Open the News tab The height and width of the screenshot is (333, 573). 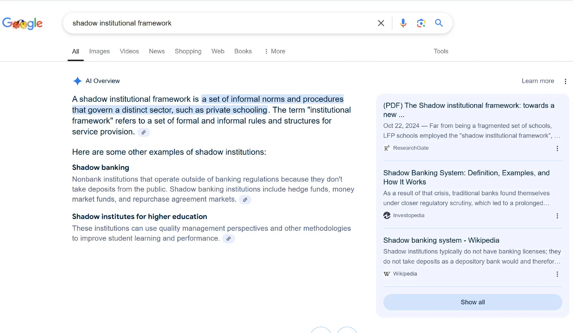(157, 51)
